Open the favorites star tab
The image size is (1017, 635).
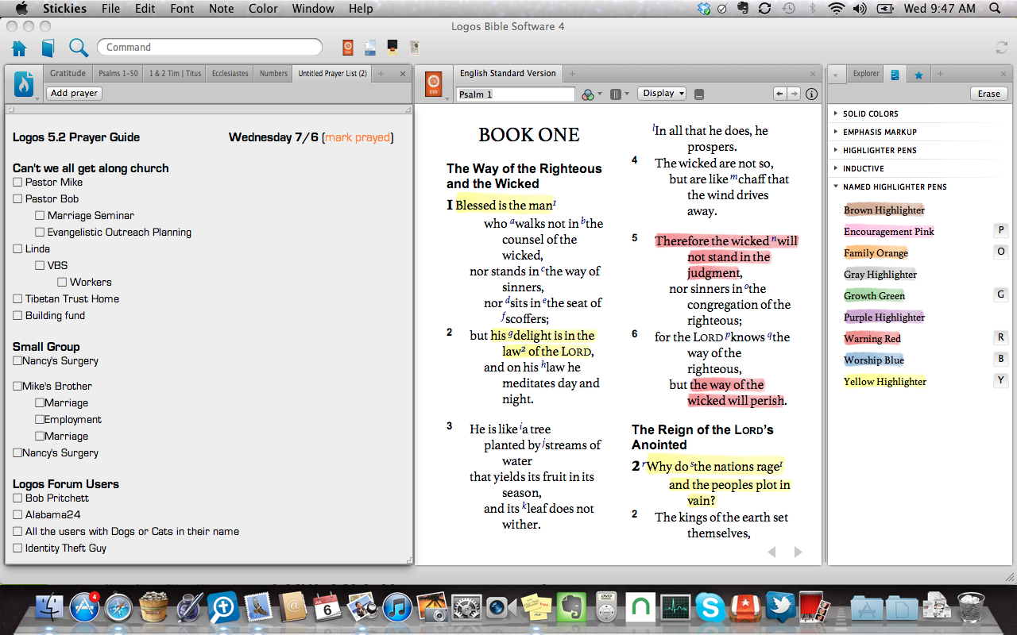(x=918, y=75)
